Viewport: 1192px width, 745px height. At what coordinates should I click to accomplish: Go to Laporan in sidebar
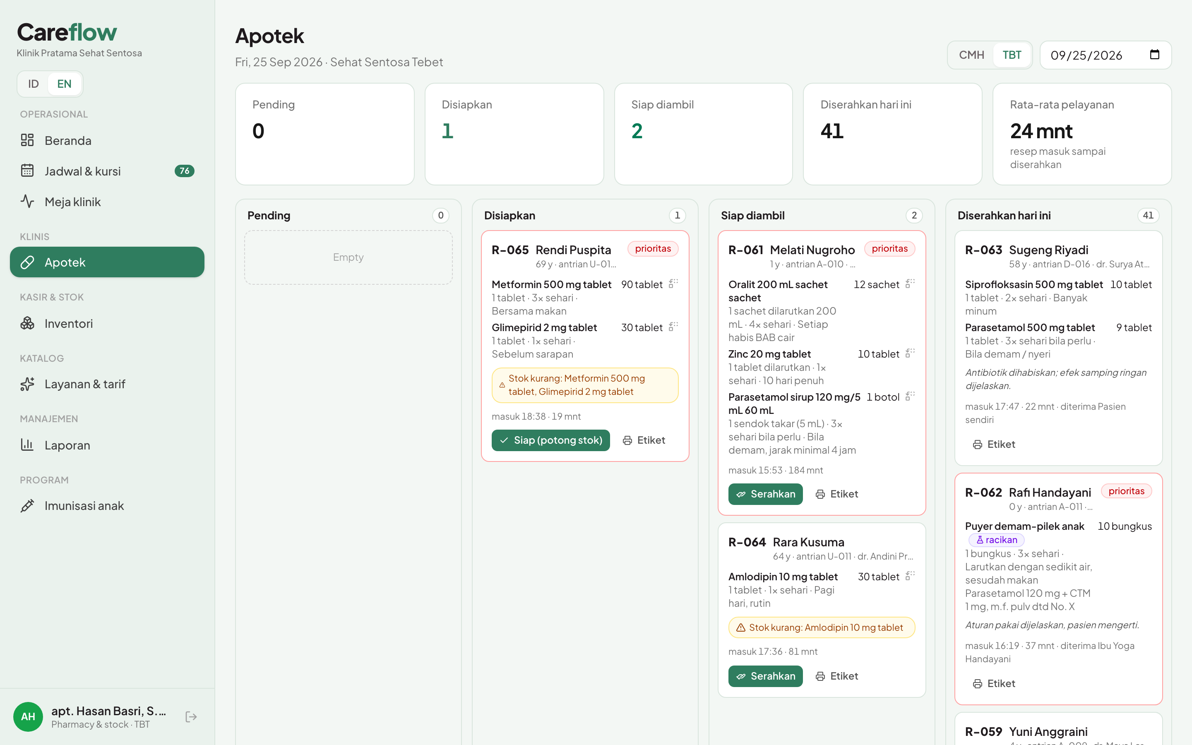pyautogui.click(x=107, y=445)
